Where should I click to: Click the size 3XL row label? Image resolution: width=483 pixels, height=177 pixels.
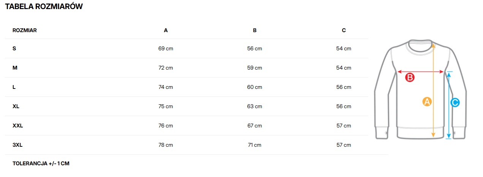pos(18,145)
